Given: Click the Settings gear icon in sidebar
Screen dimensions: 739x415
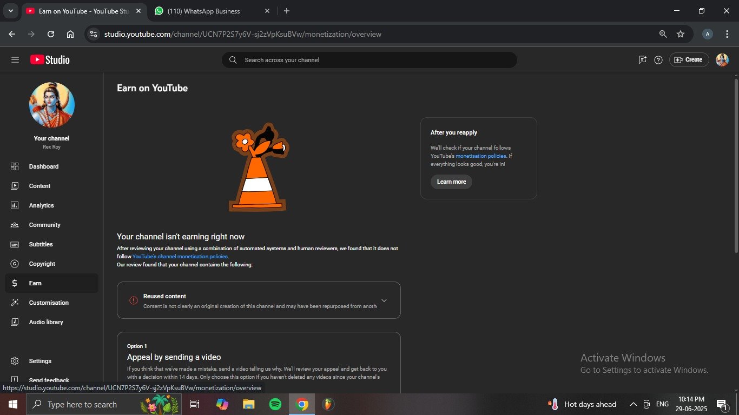Looking at the screenshot, I should [15, 361].
